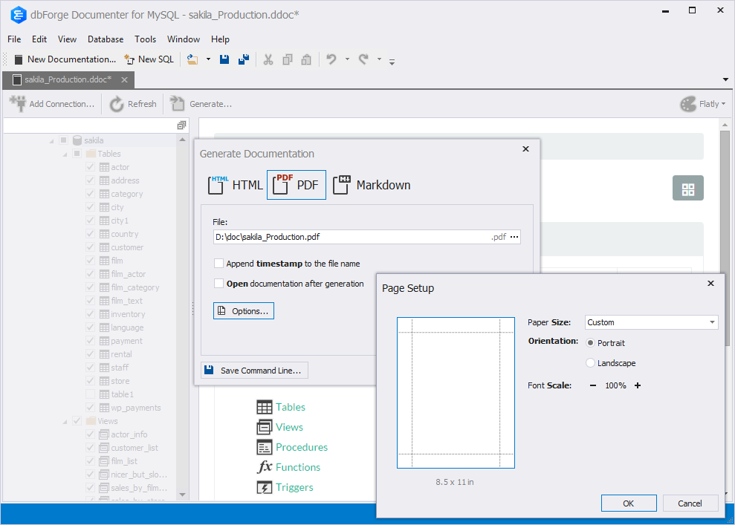This screenshot has height=525, width=735.
Task: Click the Redo arrow icon
Action: click(363, 59)
